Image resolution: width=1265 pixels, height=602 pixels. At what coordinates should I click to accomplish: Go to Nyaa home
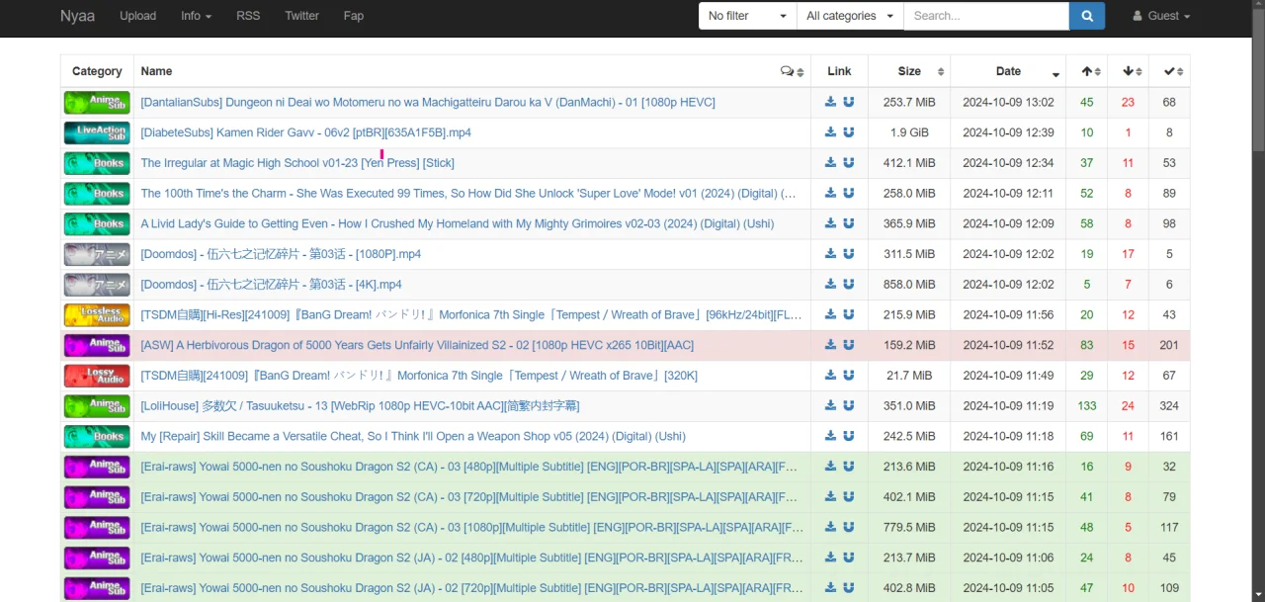point(77,16)
